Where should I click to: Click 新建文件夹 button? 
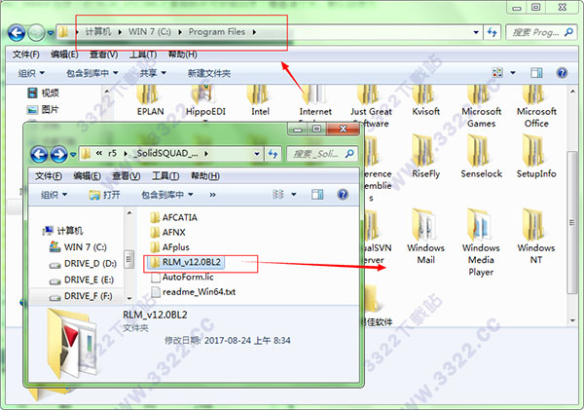click(209, 73)
